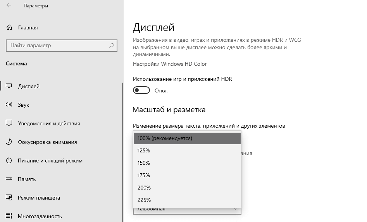Open the Главная home icon
The width and height of the screenshot is (367, 222).
coord(9,27)
